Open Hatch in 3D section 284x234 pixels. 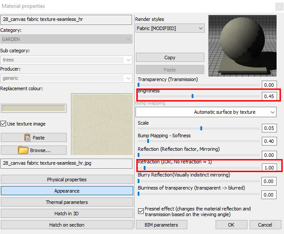(x=67, y=214)
